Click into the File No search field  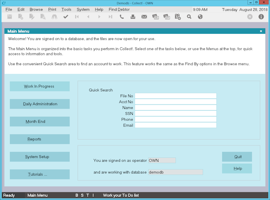(175, 96)
